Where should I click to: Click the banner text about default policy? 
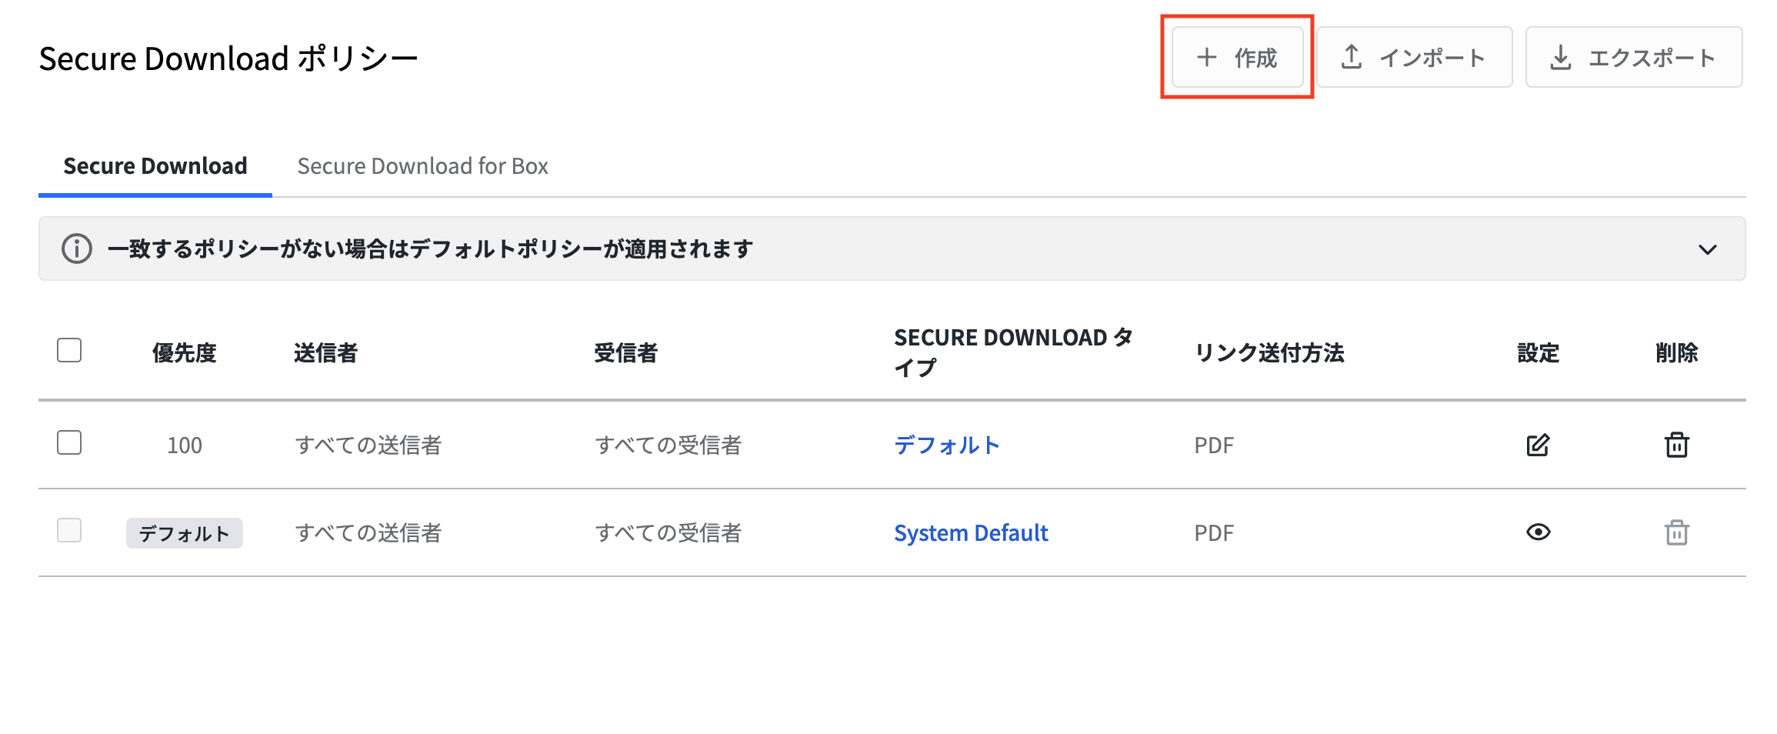[430, 249]
